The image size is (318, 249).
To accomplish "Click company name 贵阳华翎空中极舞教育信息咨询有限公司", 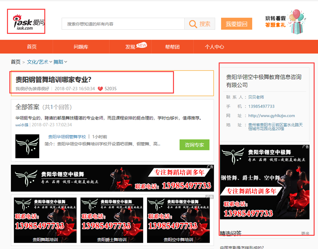I will click(264, 81).
